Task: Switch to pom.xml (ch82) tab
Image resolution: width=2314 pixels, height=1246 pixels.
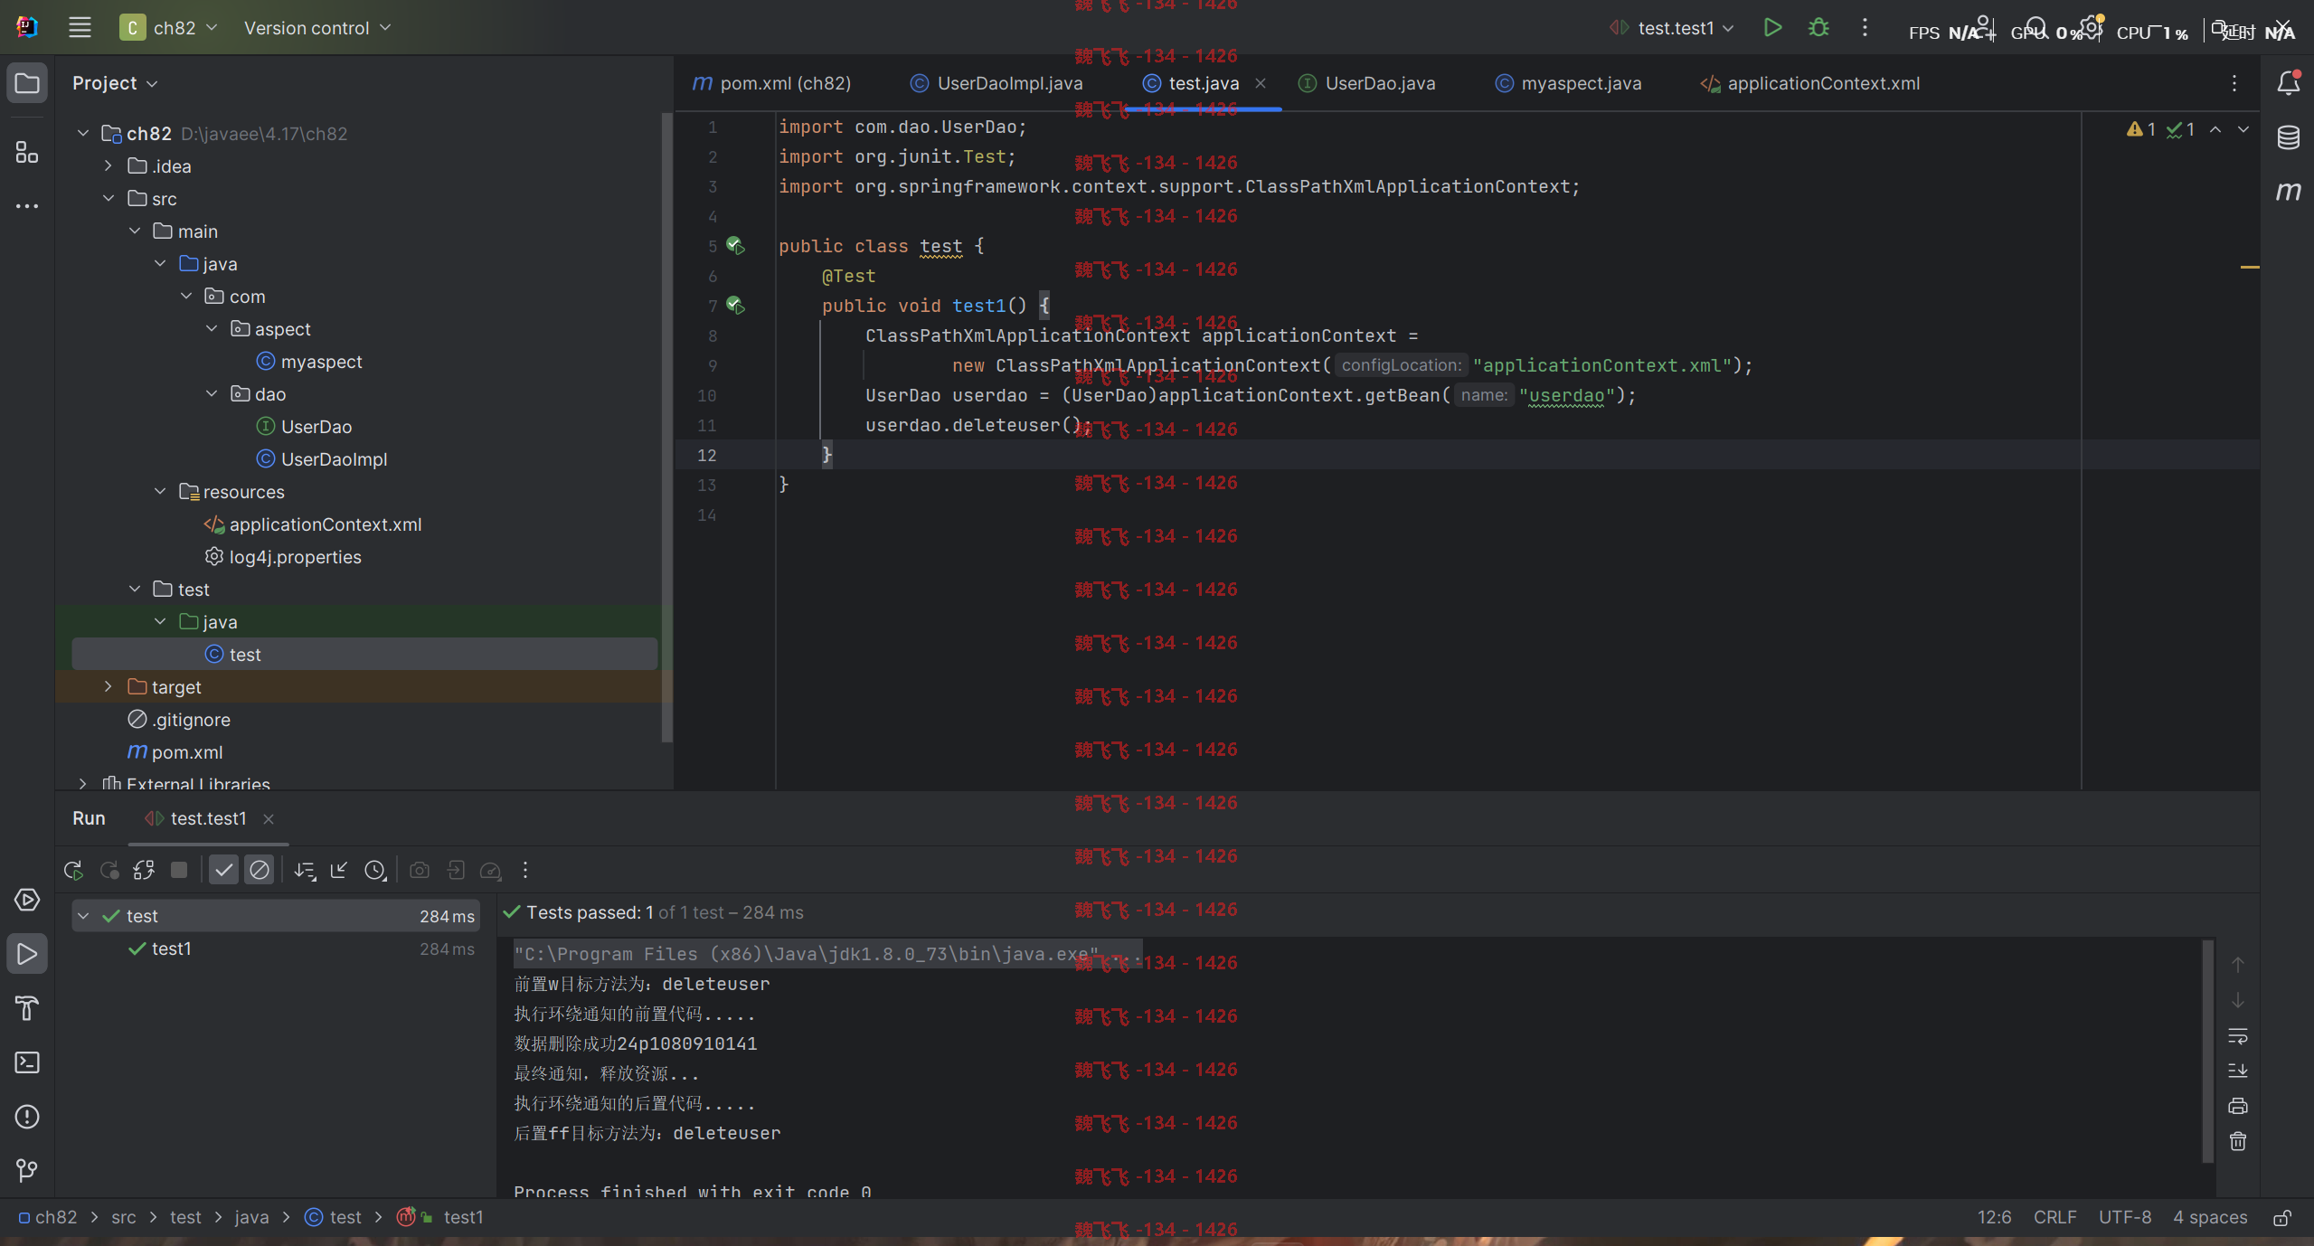Action: click(x=772, y=83)
